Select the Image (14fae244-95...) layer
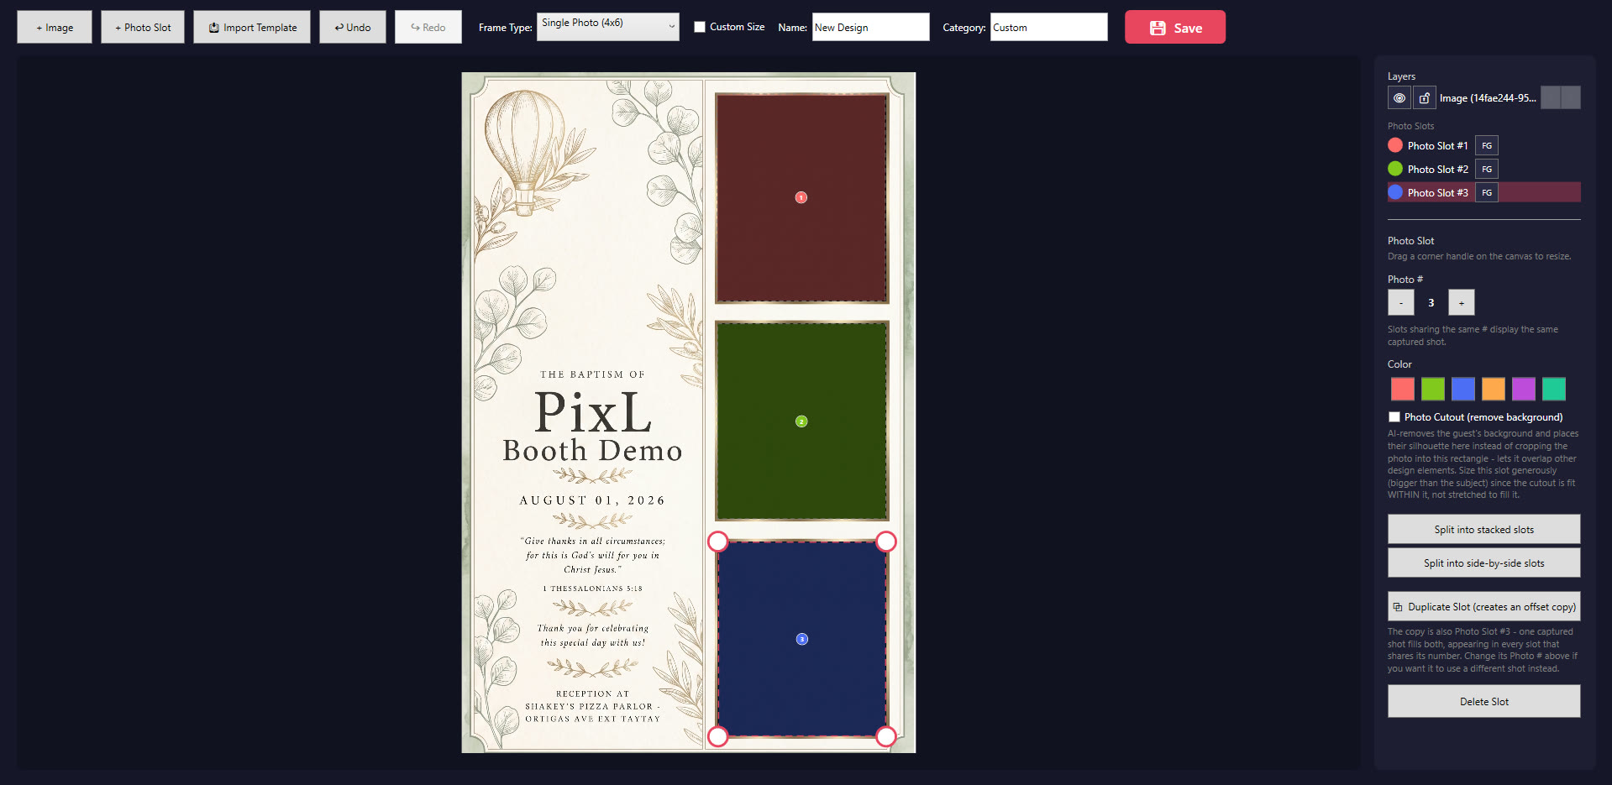The height and width of the screenshot is (785, 1612). [1487, 98]
